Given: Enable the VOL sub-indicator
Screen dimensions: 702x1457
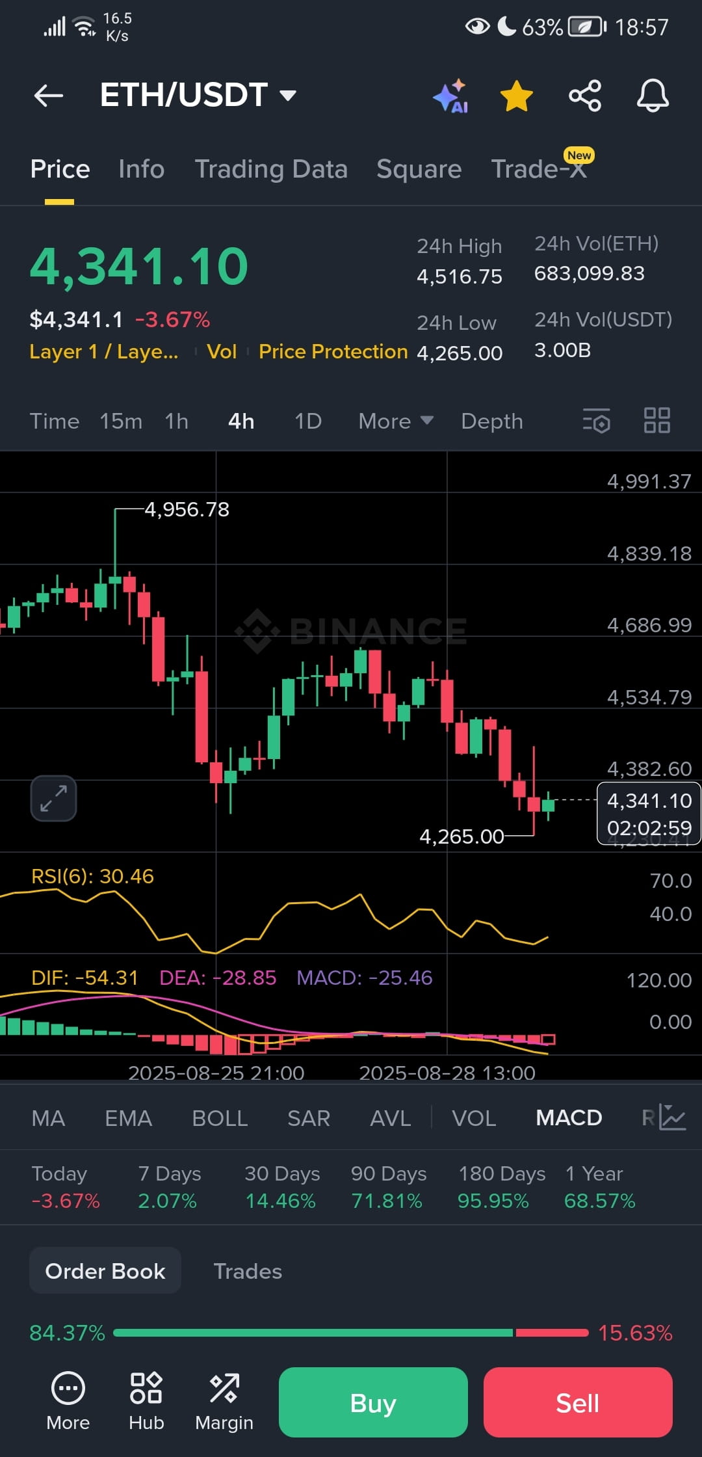Looking at the screenshot, I should (x=474, y=1118).
